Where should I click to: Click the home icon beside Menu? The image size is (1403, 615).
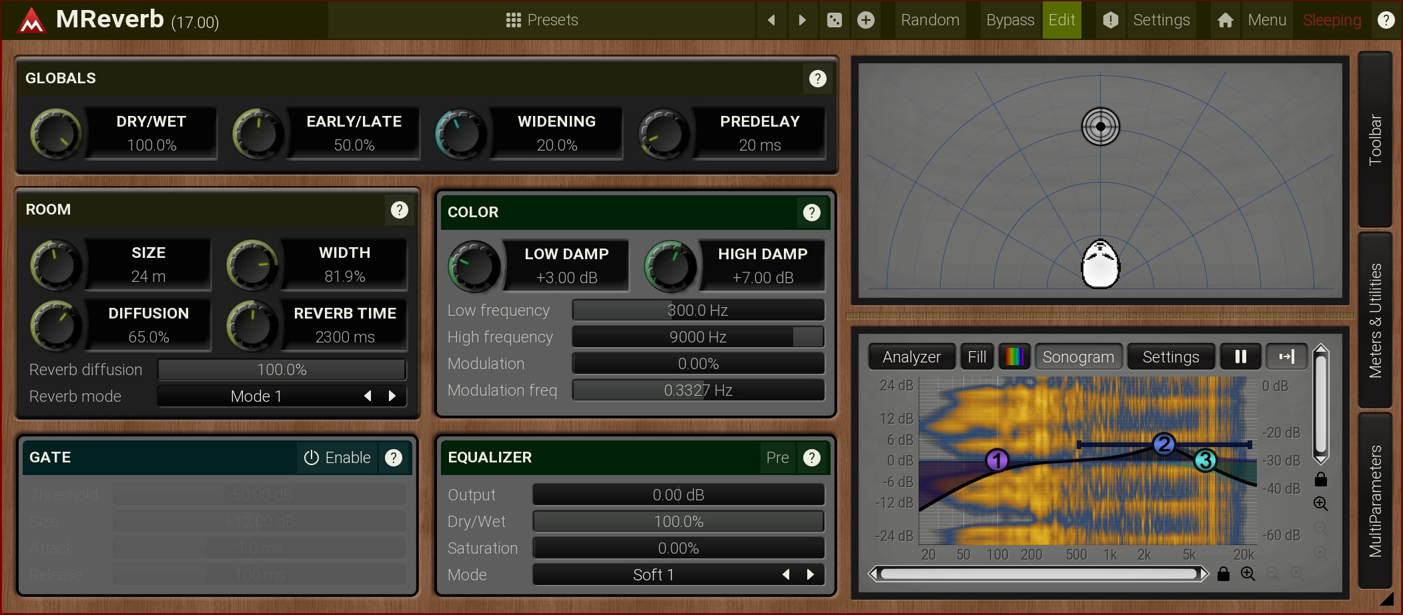coord(1225,20)
